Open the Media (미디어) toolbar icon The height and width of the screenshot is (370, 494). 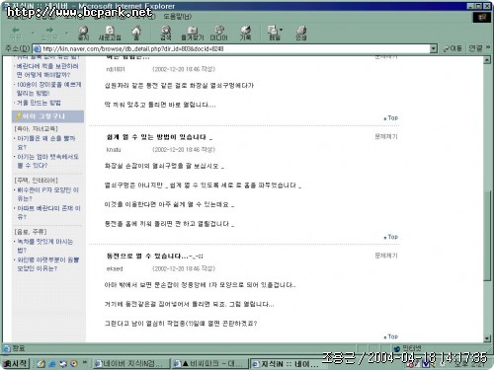pos(218,31)
